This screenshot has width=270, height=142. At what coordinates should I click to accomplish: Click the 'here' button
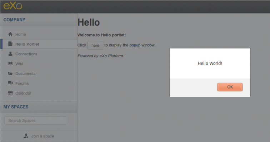tap(95, 45)
